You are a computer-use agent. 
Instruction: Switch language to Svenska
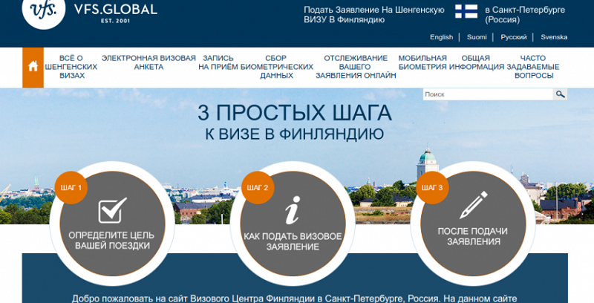point(554,37)
